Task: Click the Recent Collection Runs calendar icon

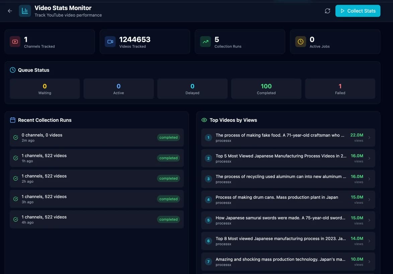Action: (12, 120)
